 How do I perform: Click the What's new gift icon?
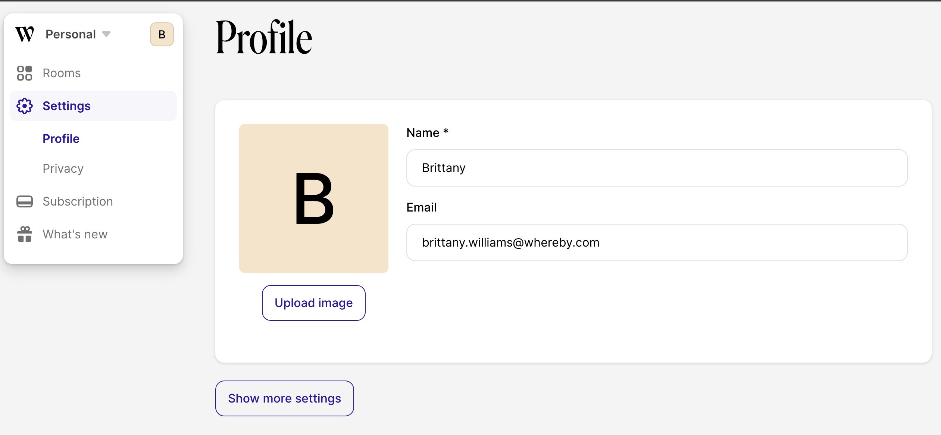click(25, 234)
